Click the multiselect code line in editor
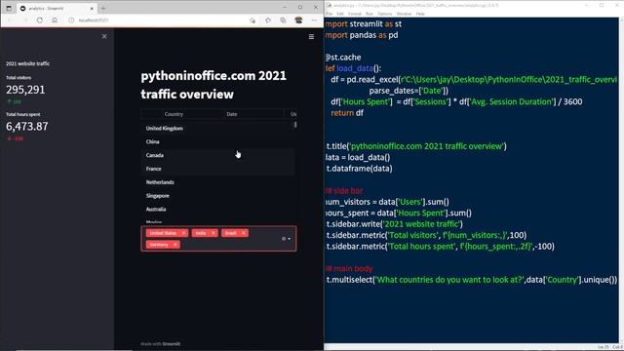This screenshot has width=624, height=351. pos(471,280)
